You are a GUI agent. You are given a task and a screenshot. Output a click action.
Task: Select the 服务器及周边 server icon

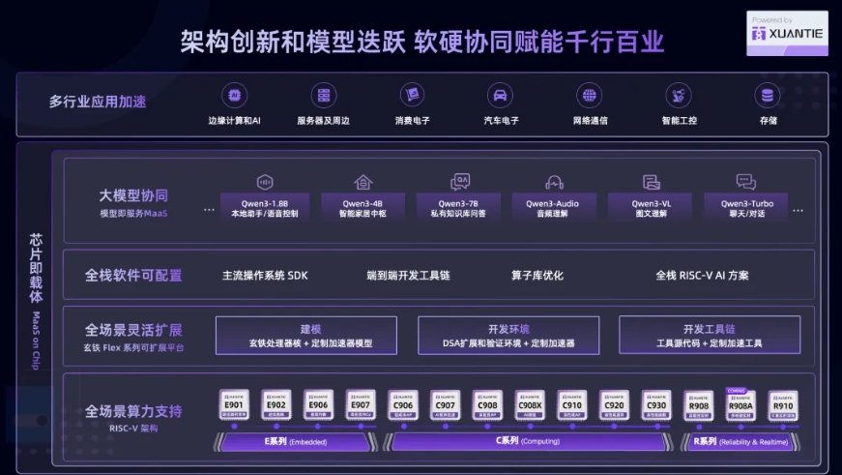point(323,96)
